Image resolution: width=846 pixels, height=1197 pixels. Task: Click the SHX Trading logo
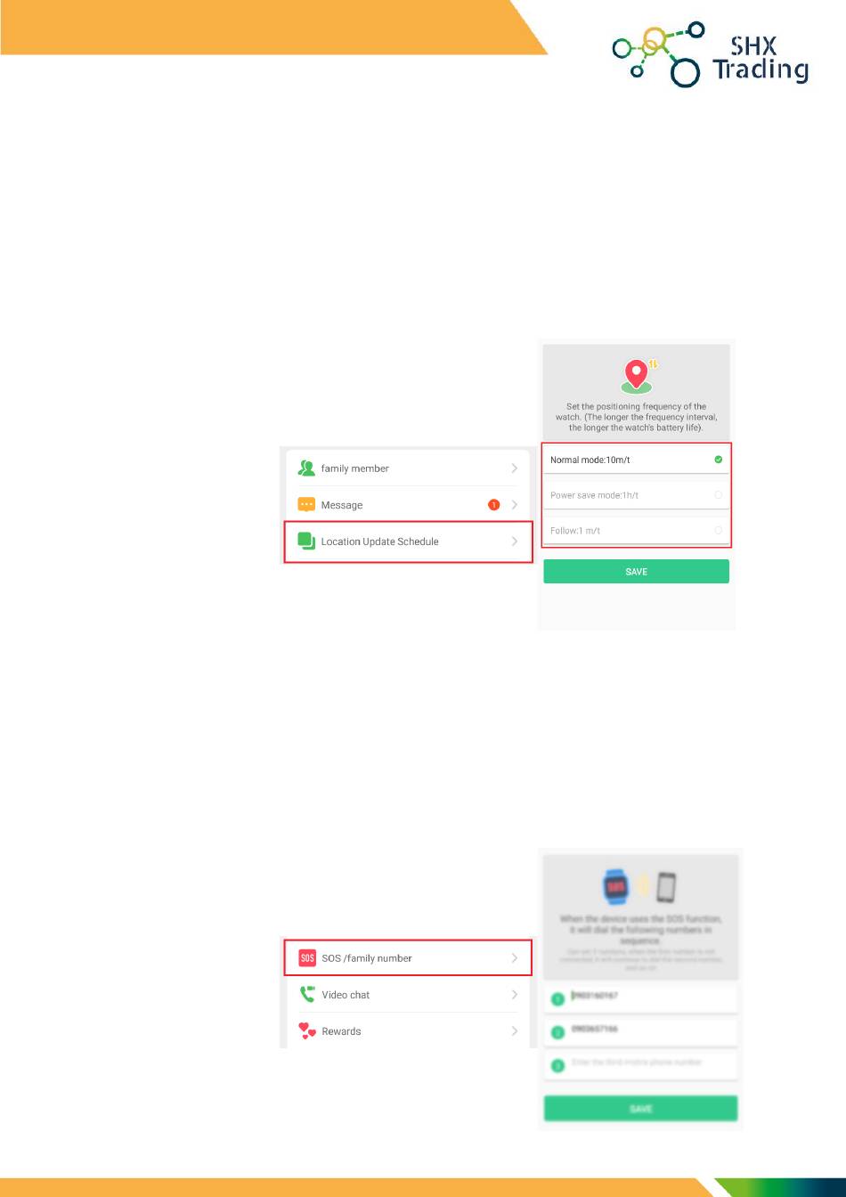coord(711,55)
